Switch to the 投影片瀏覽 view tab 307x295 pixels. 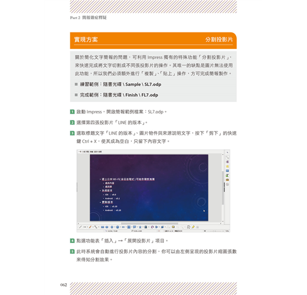pyautogui.click(x=97, y=152)
